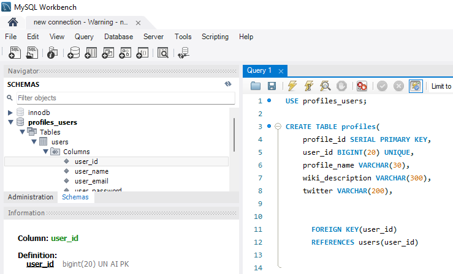Expand the innodb schema
The image size is (453, 274).
coord(10,113)
